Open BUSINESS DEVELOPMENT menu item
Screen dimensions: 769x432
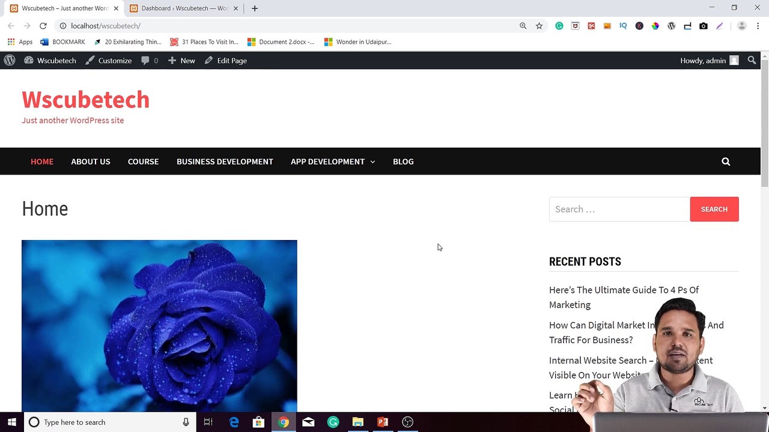tap(225, 161)
